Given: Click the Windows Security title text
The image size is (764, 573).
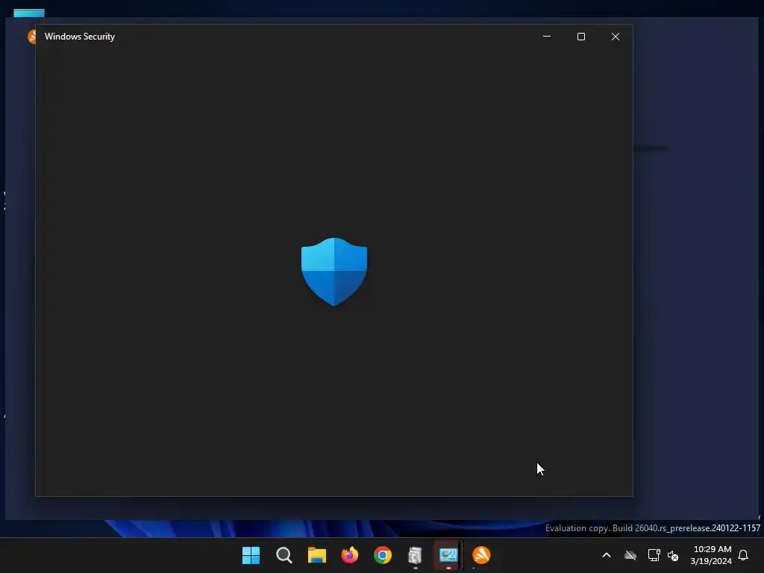Looking at the screenshot, I should 80,37.
